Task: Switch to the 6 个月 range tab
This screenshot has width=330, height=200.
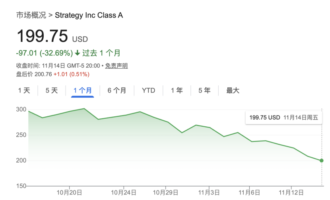Action: (x=117, y=90)
